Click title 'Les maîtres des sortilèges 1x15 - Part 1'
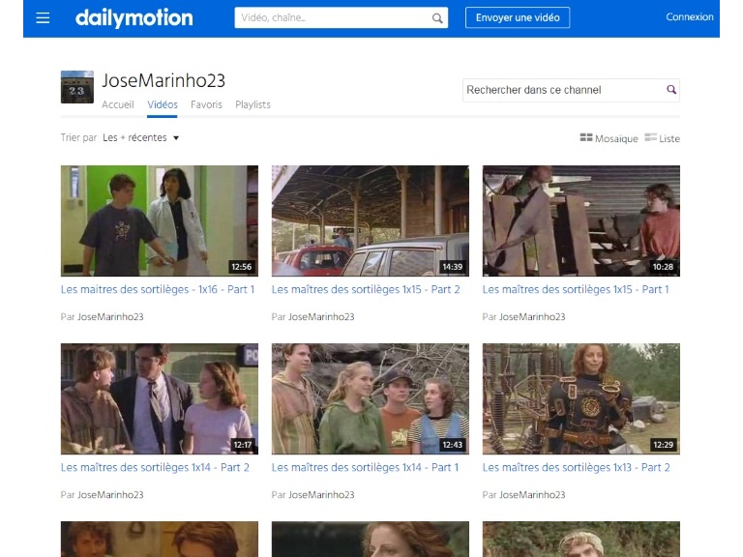 (x=576, y=289)
